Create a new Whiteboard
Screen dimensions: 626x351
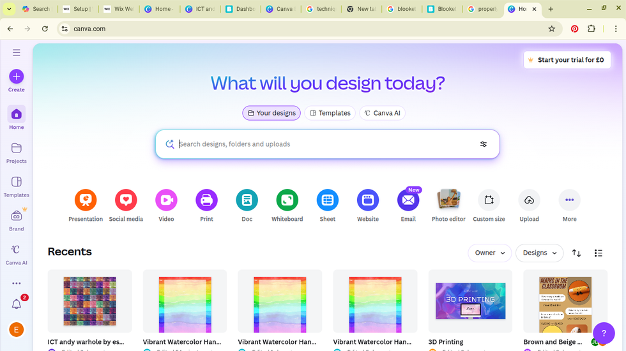click(287, 205)
